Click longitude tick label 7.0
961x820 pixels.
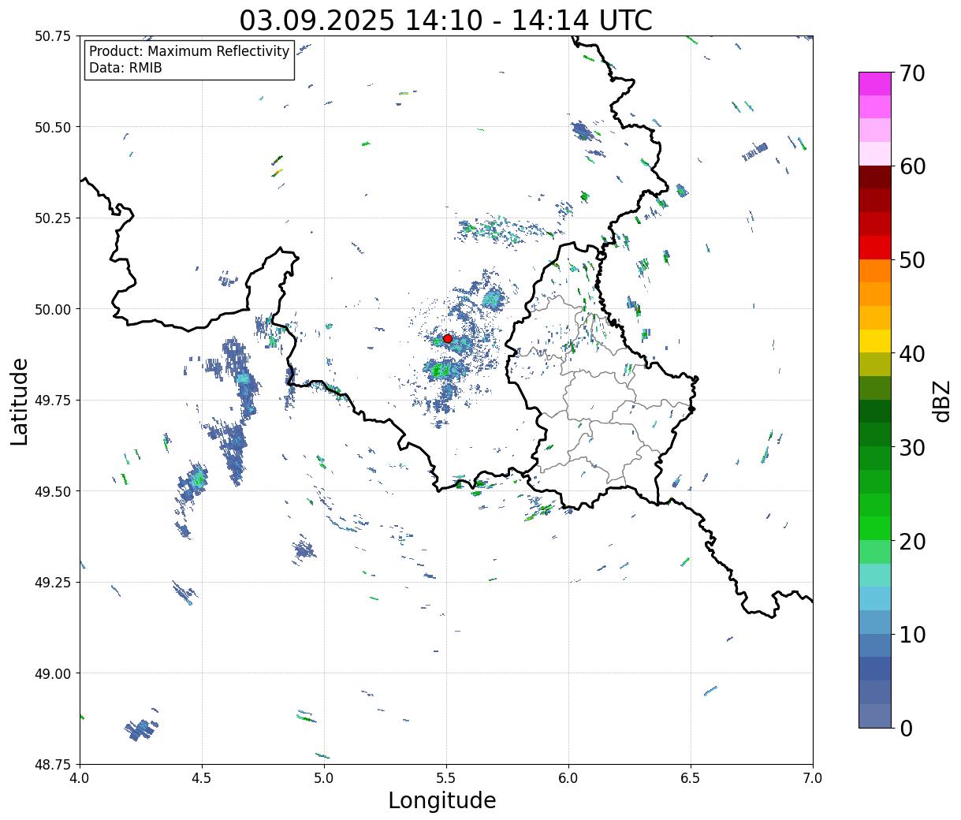(x=813, y=778)
